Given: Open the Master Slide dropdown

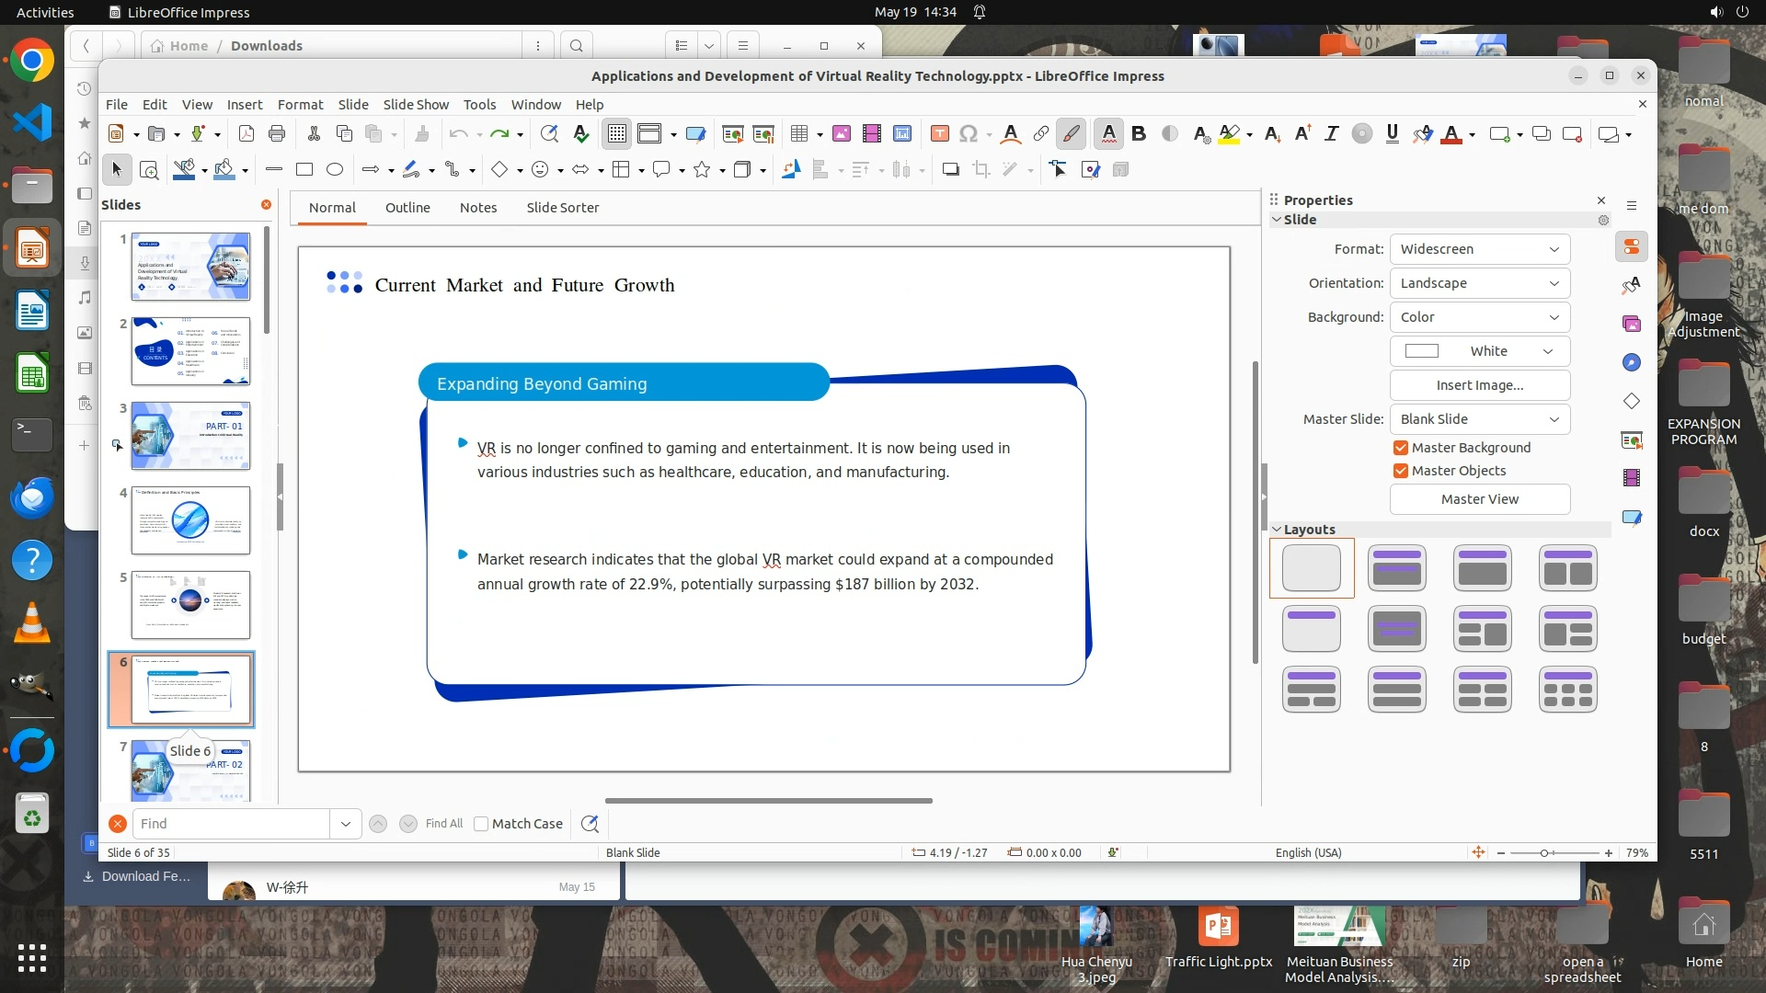Looking at the screenshot, I should 1479,419.
